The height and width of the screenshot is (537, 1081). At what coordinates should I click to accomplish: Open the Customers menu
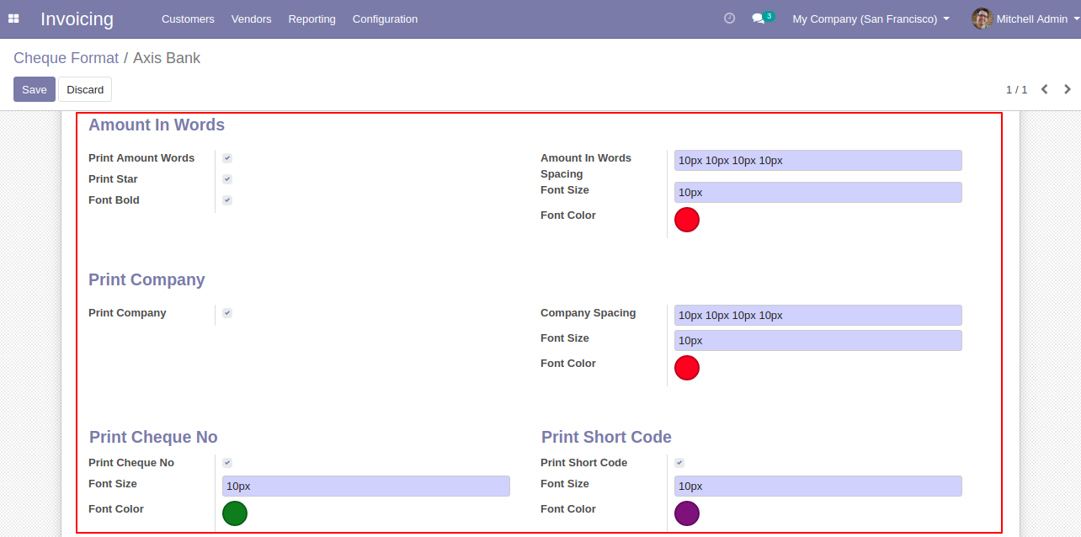pos(188,19)
